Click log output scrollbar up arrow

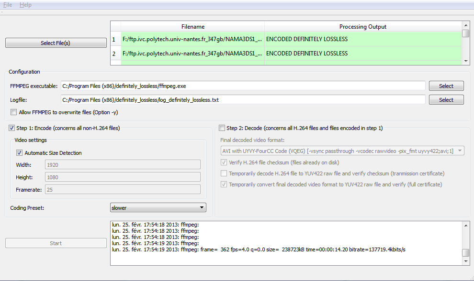pos(466,225)
